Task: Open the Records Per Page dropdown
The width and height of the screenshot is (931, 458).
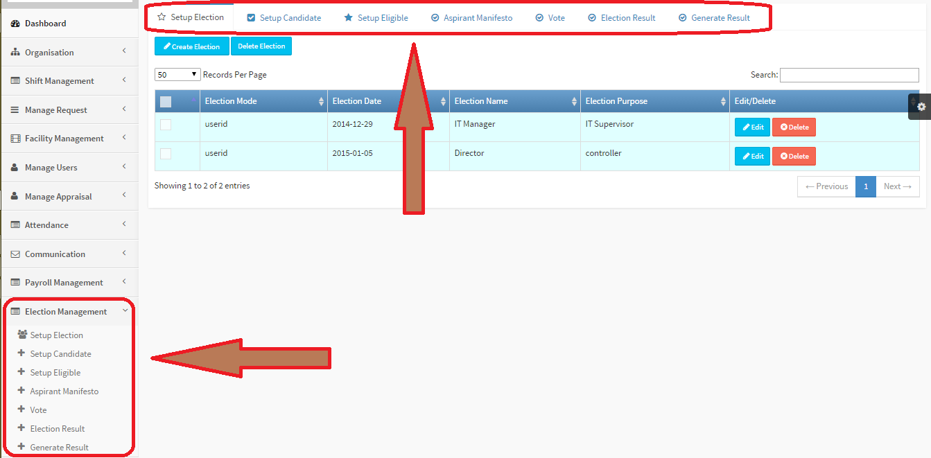Action: [177, 75]
